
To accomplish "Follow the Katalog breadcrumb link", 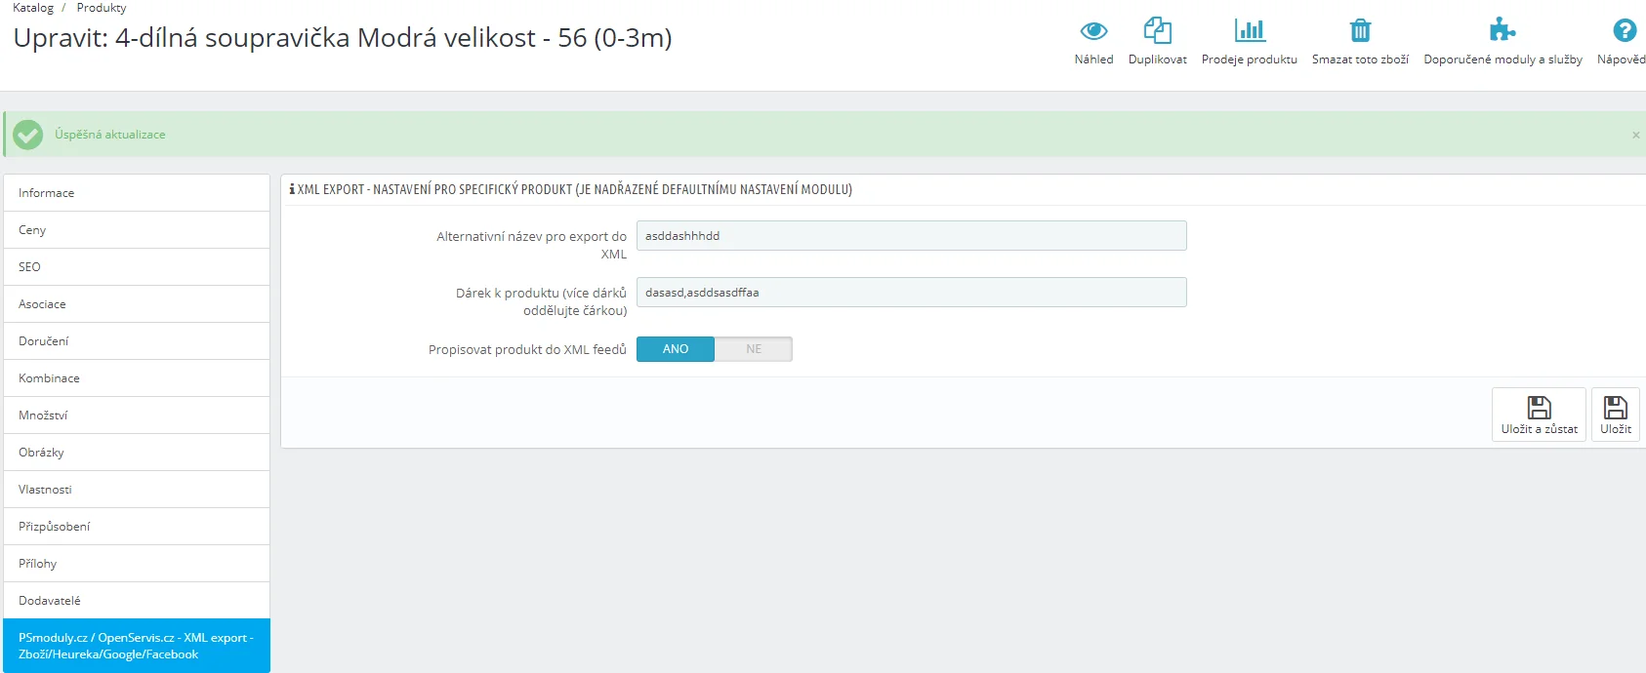I will pos(33,8).
